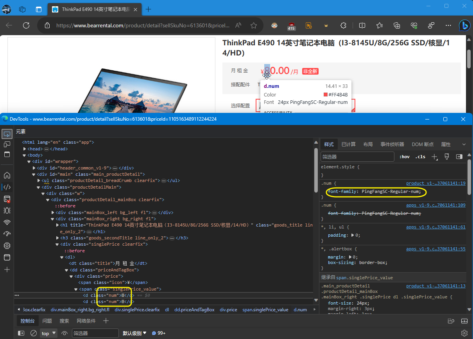Open Edge Settings and more menu
This screenshot has height=339, width=473.
(448, 25)
